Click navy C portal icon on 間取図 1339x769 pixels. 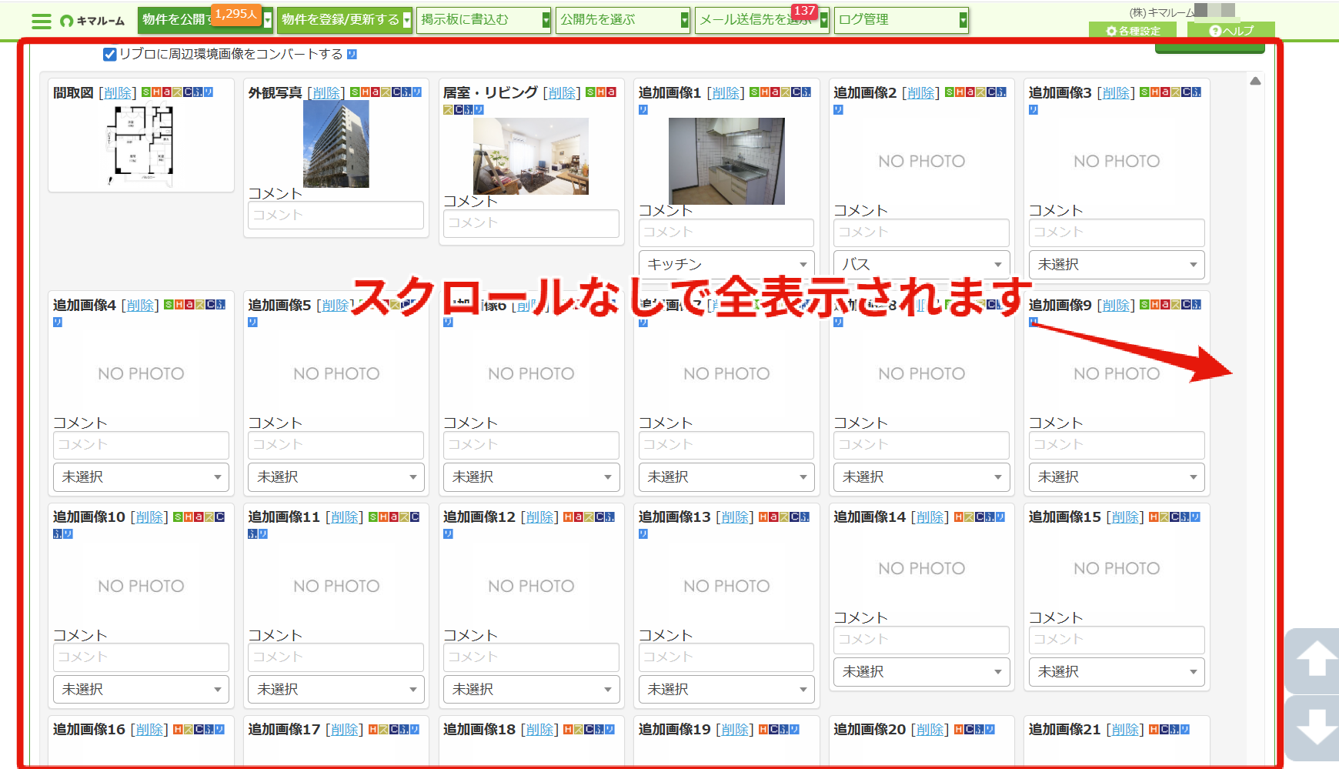point(188,92)
